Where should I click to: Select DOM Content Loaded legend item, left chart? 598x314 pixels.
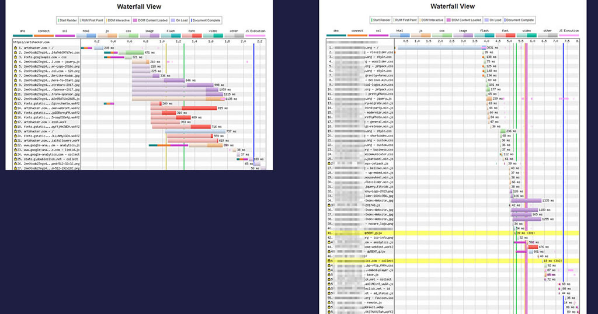(150, 20)
